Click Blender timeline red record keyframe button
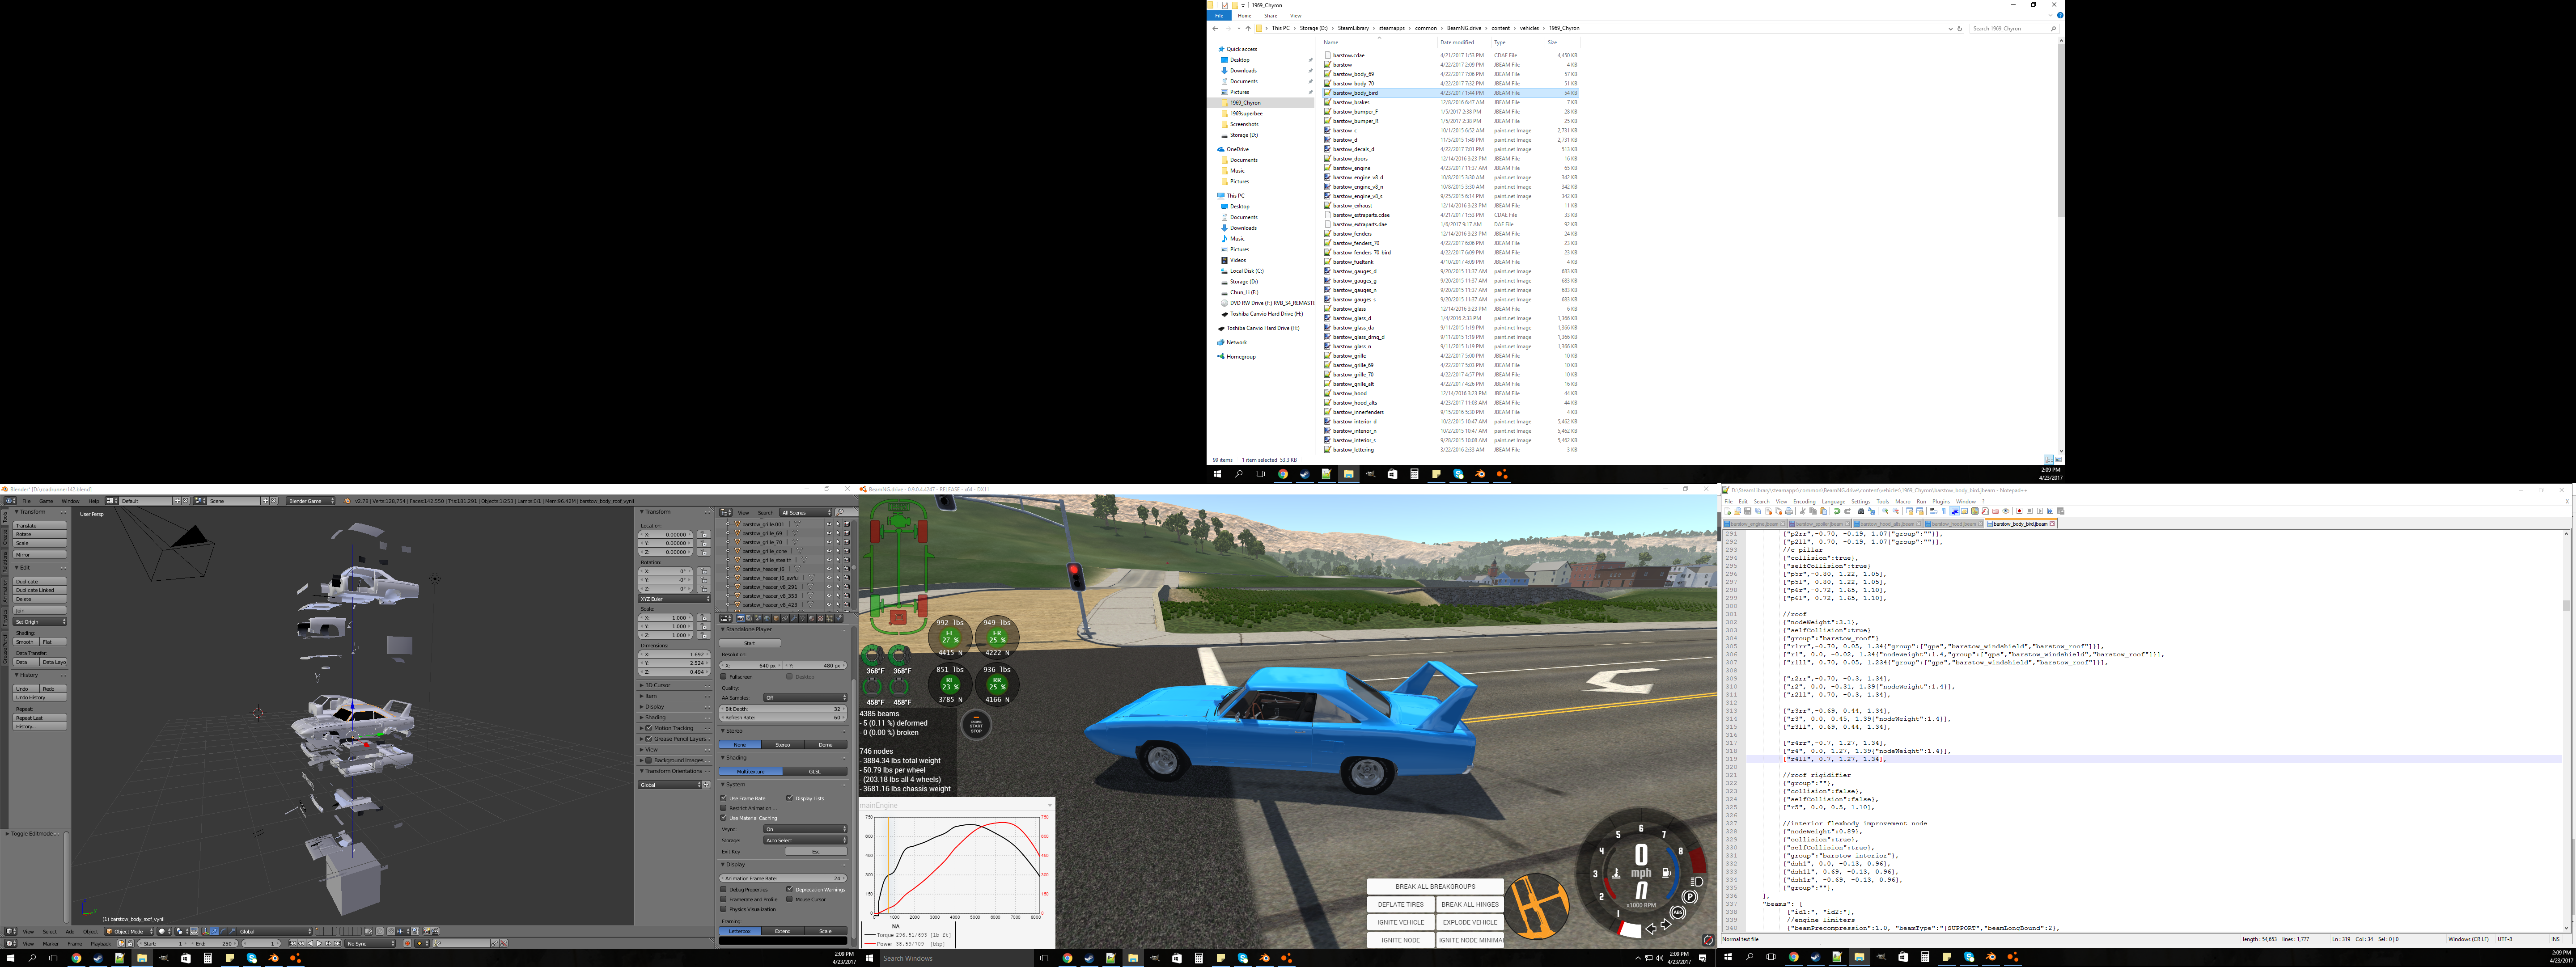The width and height of the screenshot is (2576, 967). 407,944
